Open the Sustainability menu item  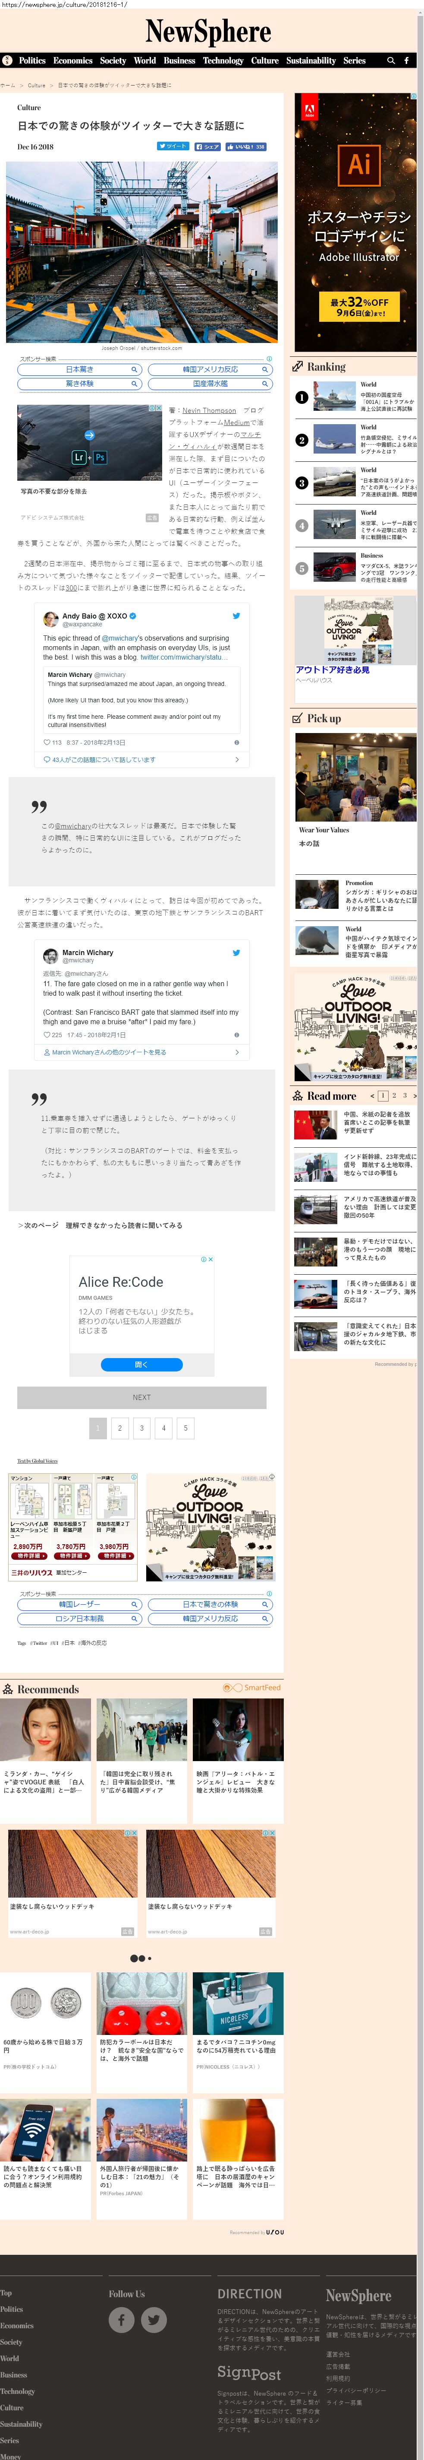(311, 60)
